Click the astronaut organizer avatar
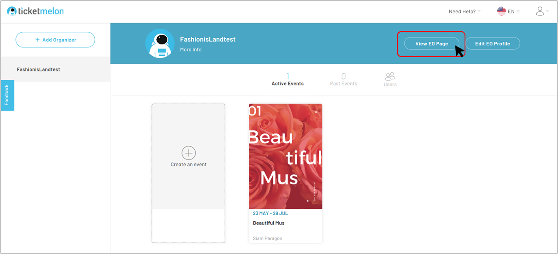 160,44
